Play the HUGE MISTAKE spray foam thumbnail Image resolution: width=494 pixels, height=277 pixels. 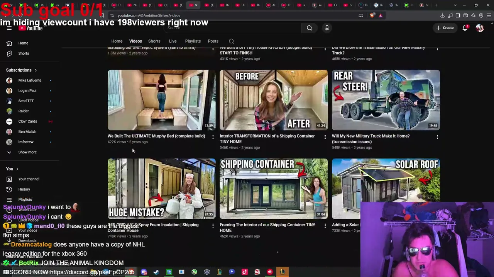[162, 189]
